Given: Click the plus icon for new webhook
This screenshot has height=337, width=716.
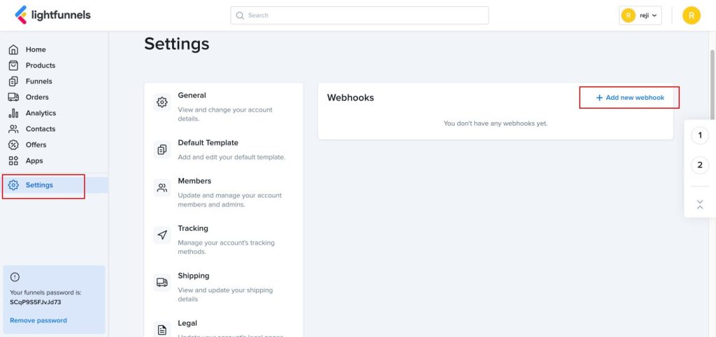Looking at the screenshot, I should 599,98.
